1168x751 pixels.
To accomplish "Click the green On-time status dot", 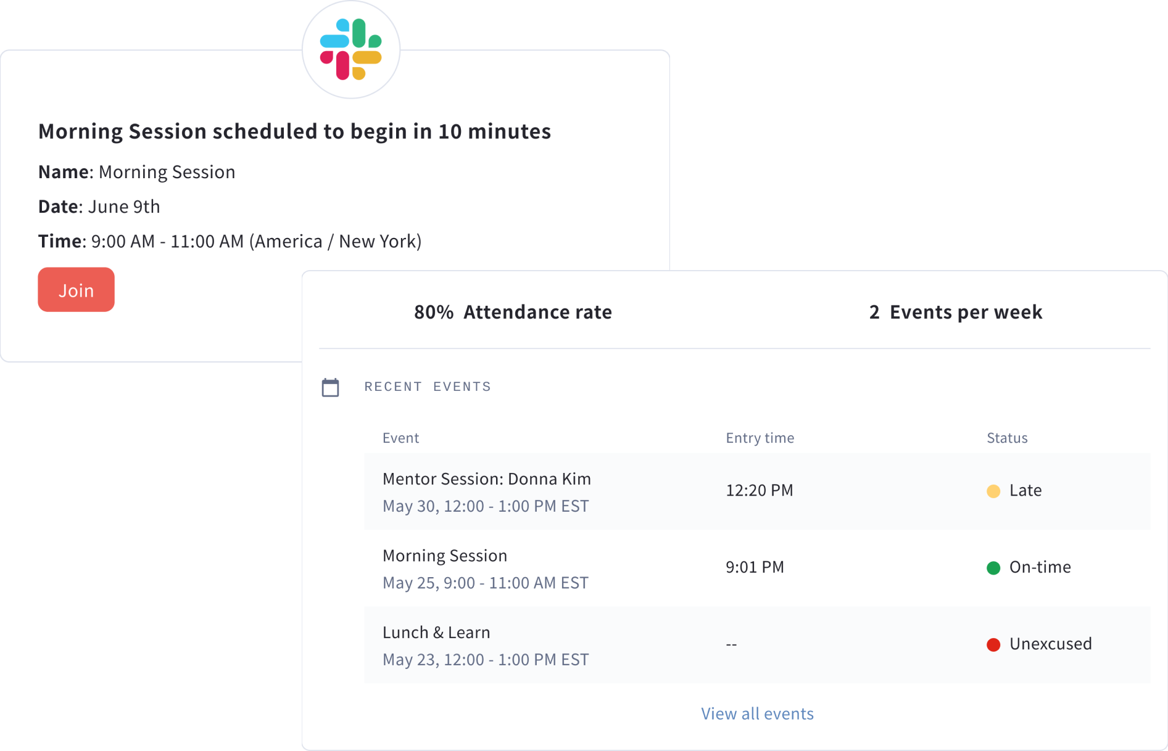I will click(993, 568).
